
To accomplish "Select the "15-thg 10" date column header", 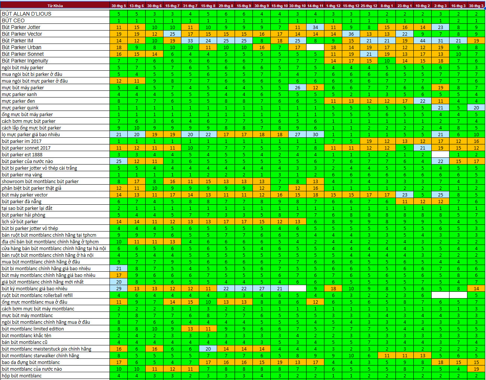I will (x=280, y=6).
